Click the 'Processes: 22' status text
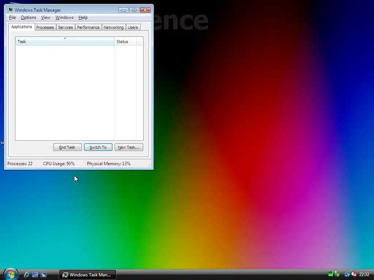This screenshot has width=374, height=280. [x=20, y=164]
